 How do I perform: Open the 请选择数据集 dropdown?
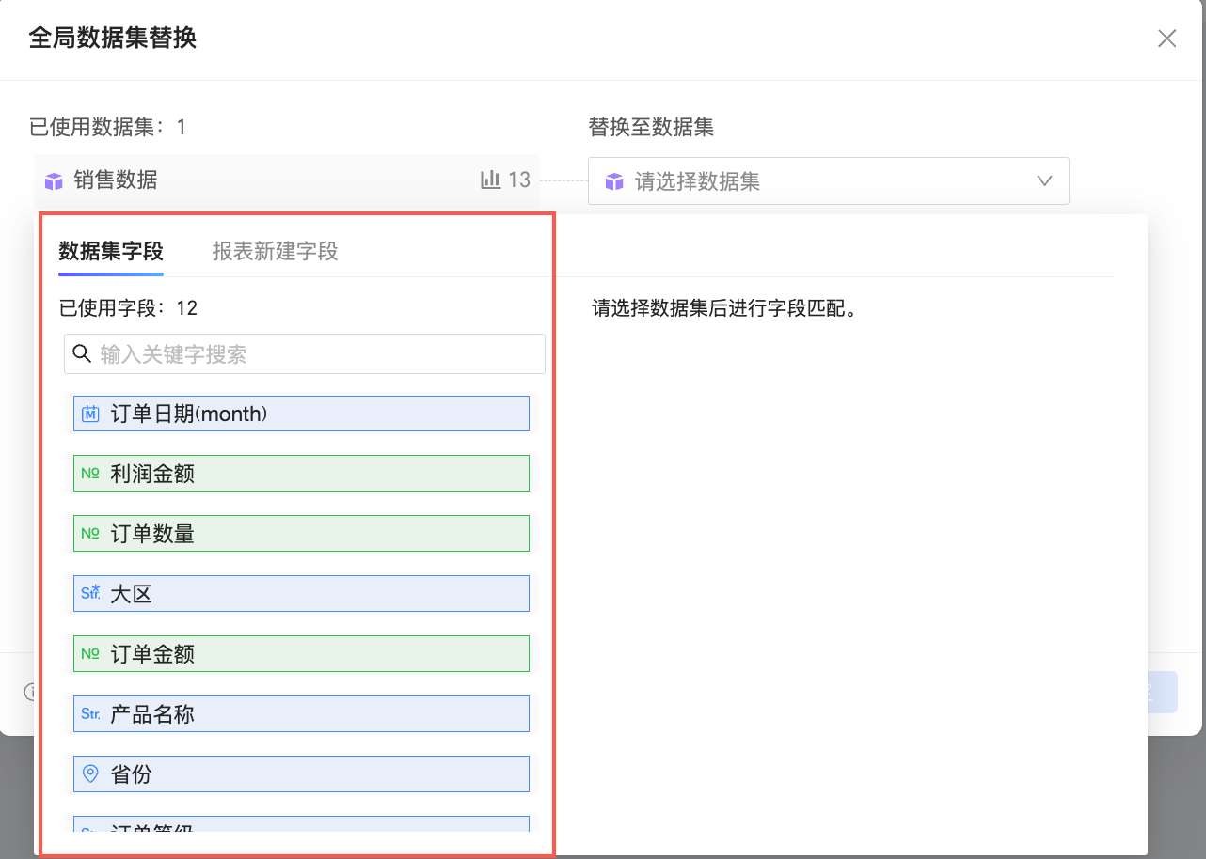click(x=829, y=180)
